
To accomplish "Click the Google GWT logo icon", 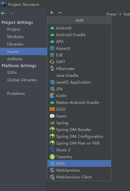I will [x=52, y=62].
